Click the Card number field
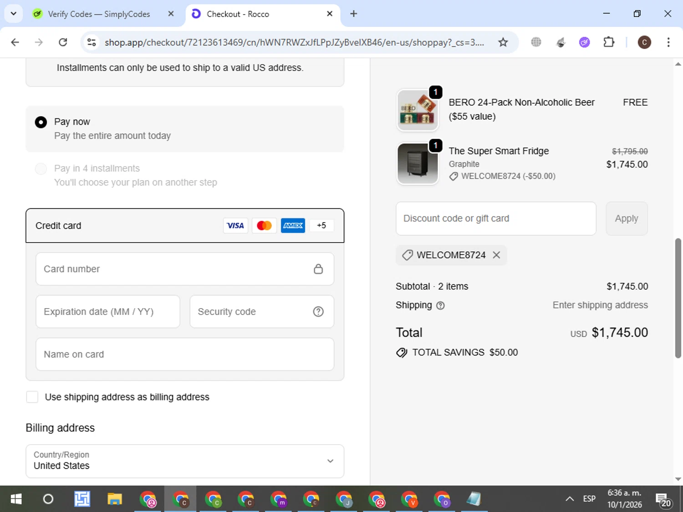 pos(185,269)
